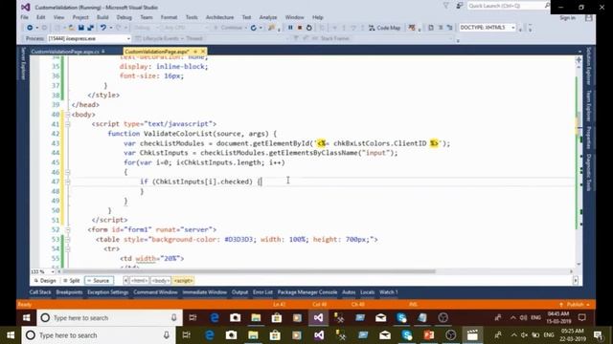Viewport: 613px width, 344px height.
Task: Open the Solution Explorer side tab
Action: 589,66
